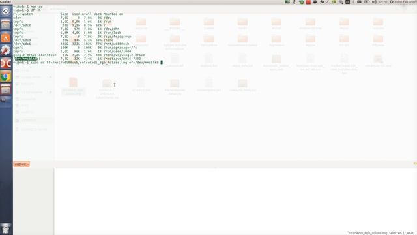Open the sound volume indicator

point(374,2)
